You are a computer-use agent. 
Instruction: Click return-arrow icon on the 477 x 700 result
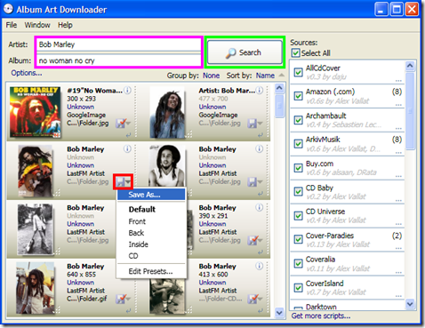(x=261, y=135)
